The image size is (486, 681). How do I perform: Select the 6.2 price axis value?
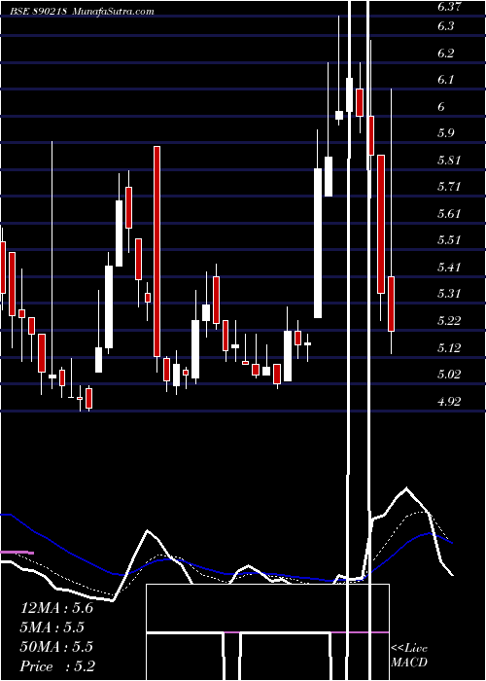446,54
